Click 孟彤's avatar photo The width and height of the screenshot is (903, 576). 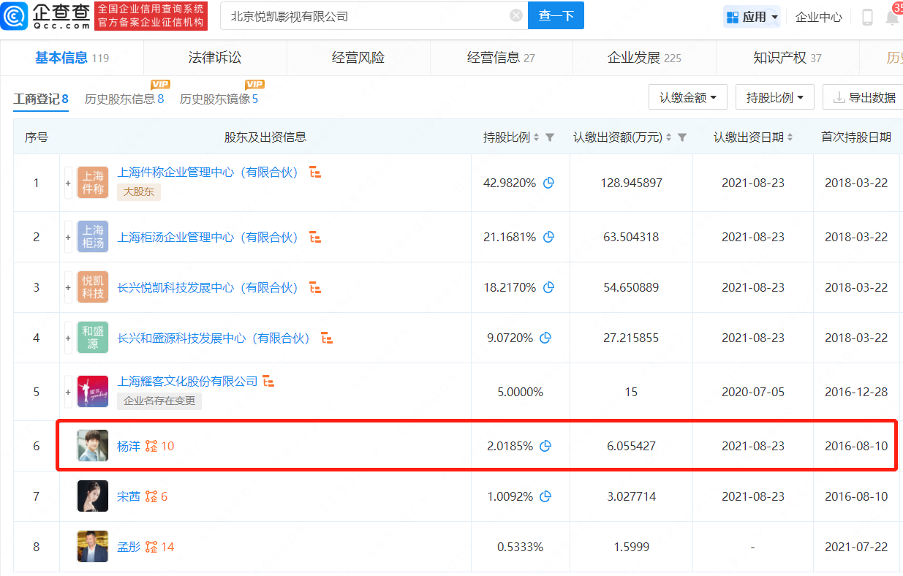pos(93,547)
